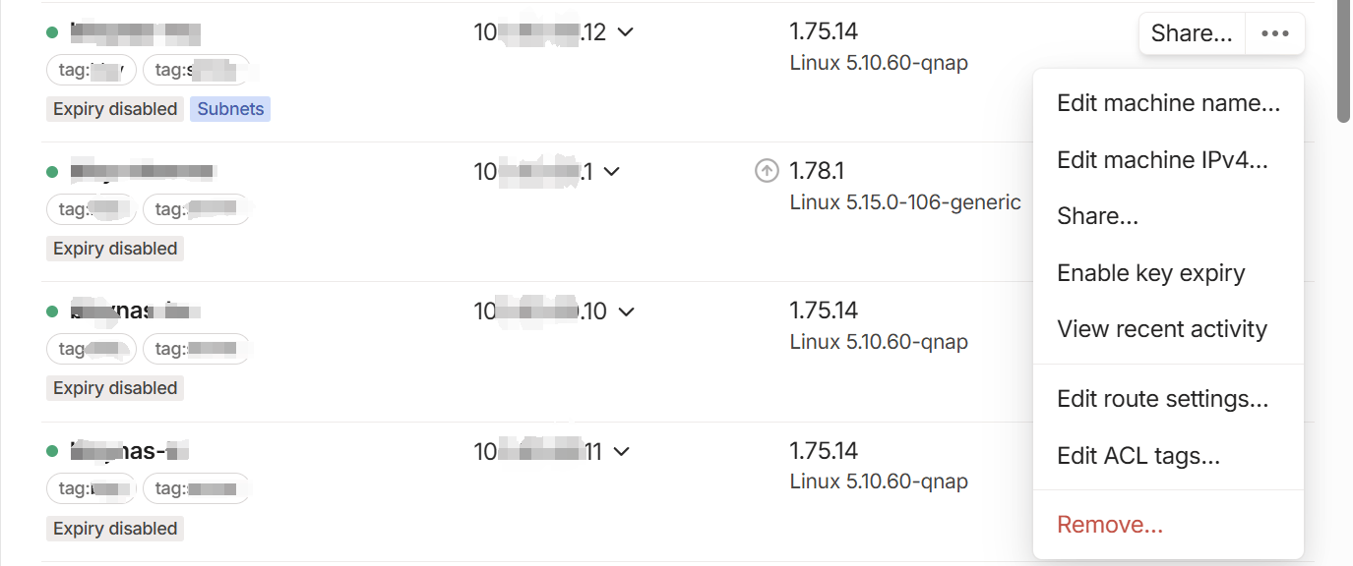The width and height of the screenshot is (1353, 566).
Task: Choose "Edit machine IPv4..." menu entry
Action: (1162, 160)
